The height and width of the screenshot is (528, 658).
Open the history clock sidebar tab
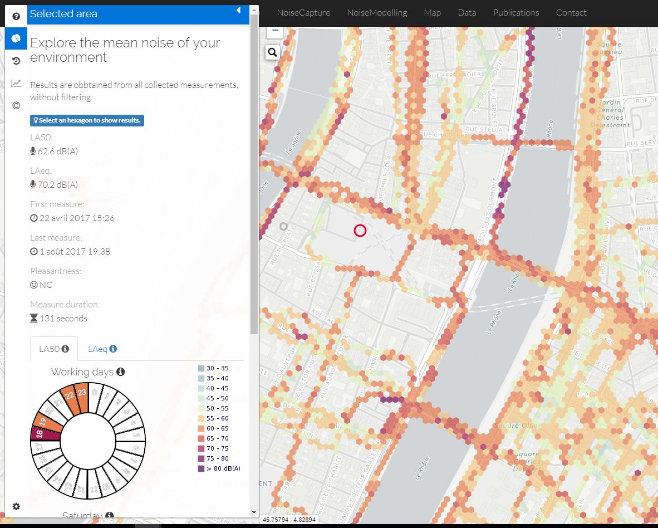pos(16,61)
